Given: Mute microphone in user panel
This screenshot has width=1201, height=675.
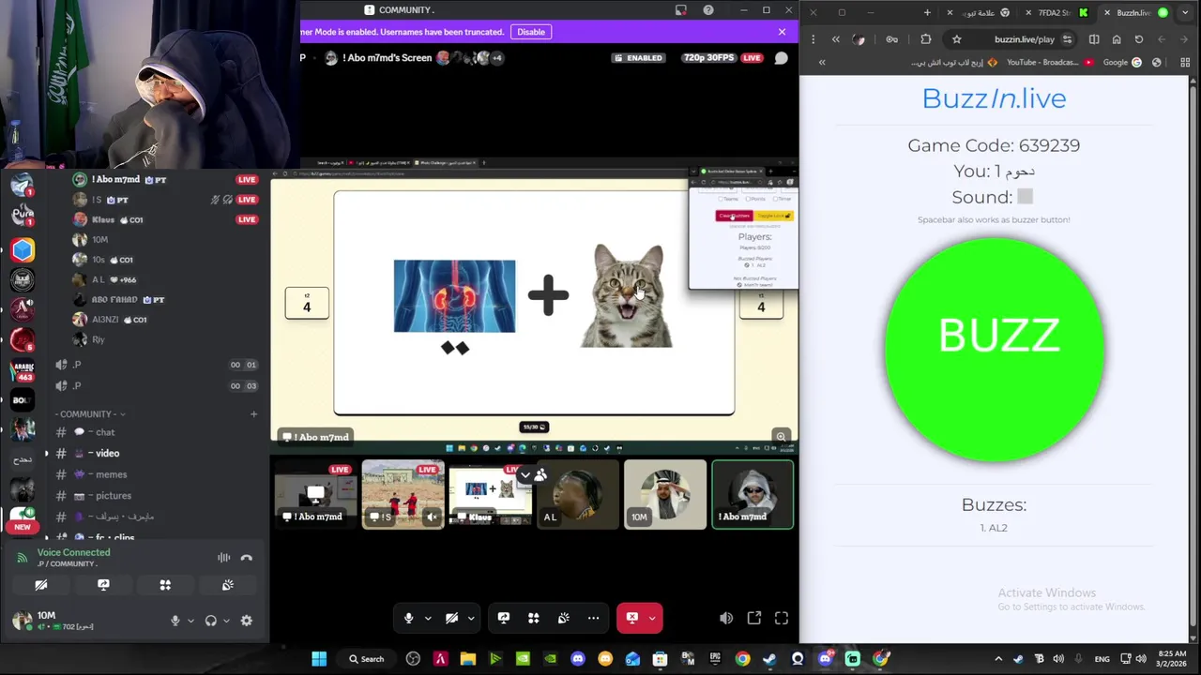Looking at the screenshot, I should point(175,621).
